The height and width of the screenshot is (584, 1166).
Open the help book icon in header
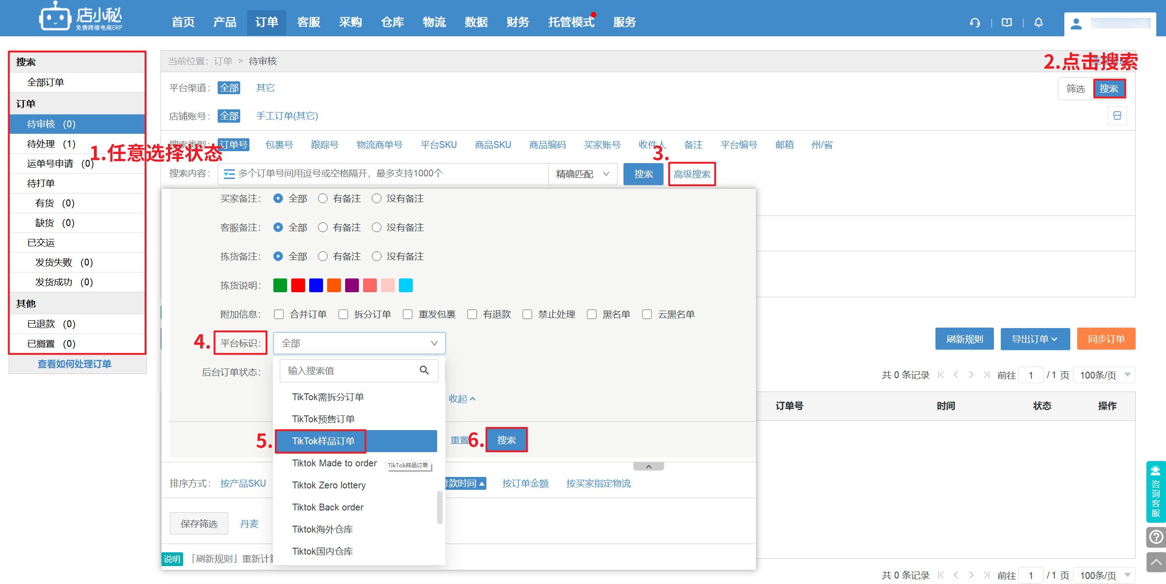1007,23
